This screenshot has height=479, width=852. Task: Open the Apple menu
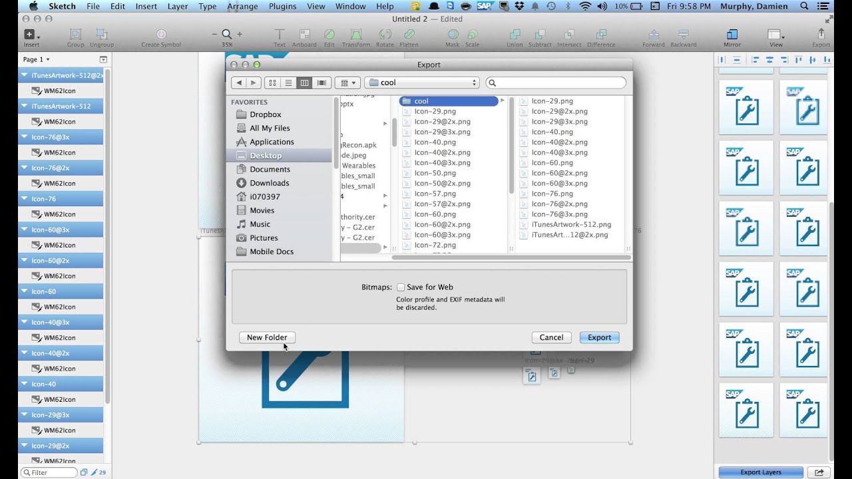[x=33, y=6]
